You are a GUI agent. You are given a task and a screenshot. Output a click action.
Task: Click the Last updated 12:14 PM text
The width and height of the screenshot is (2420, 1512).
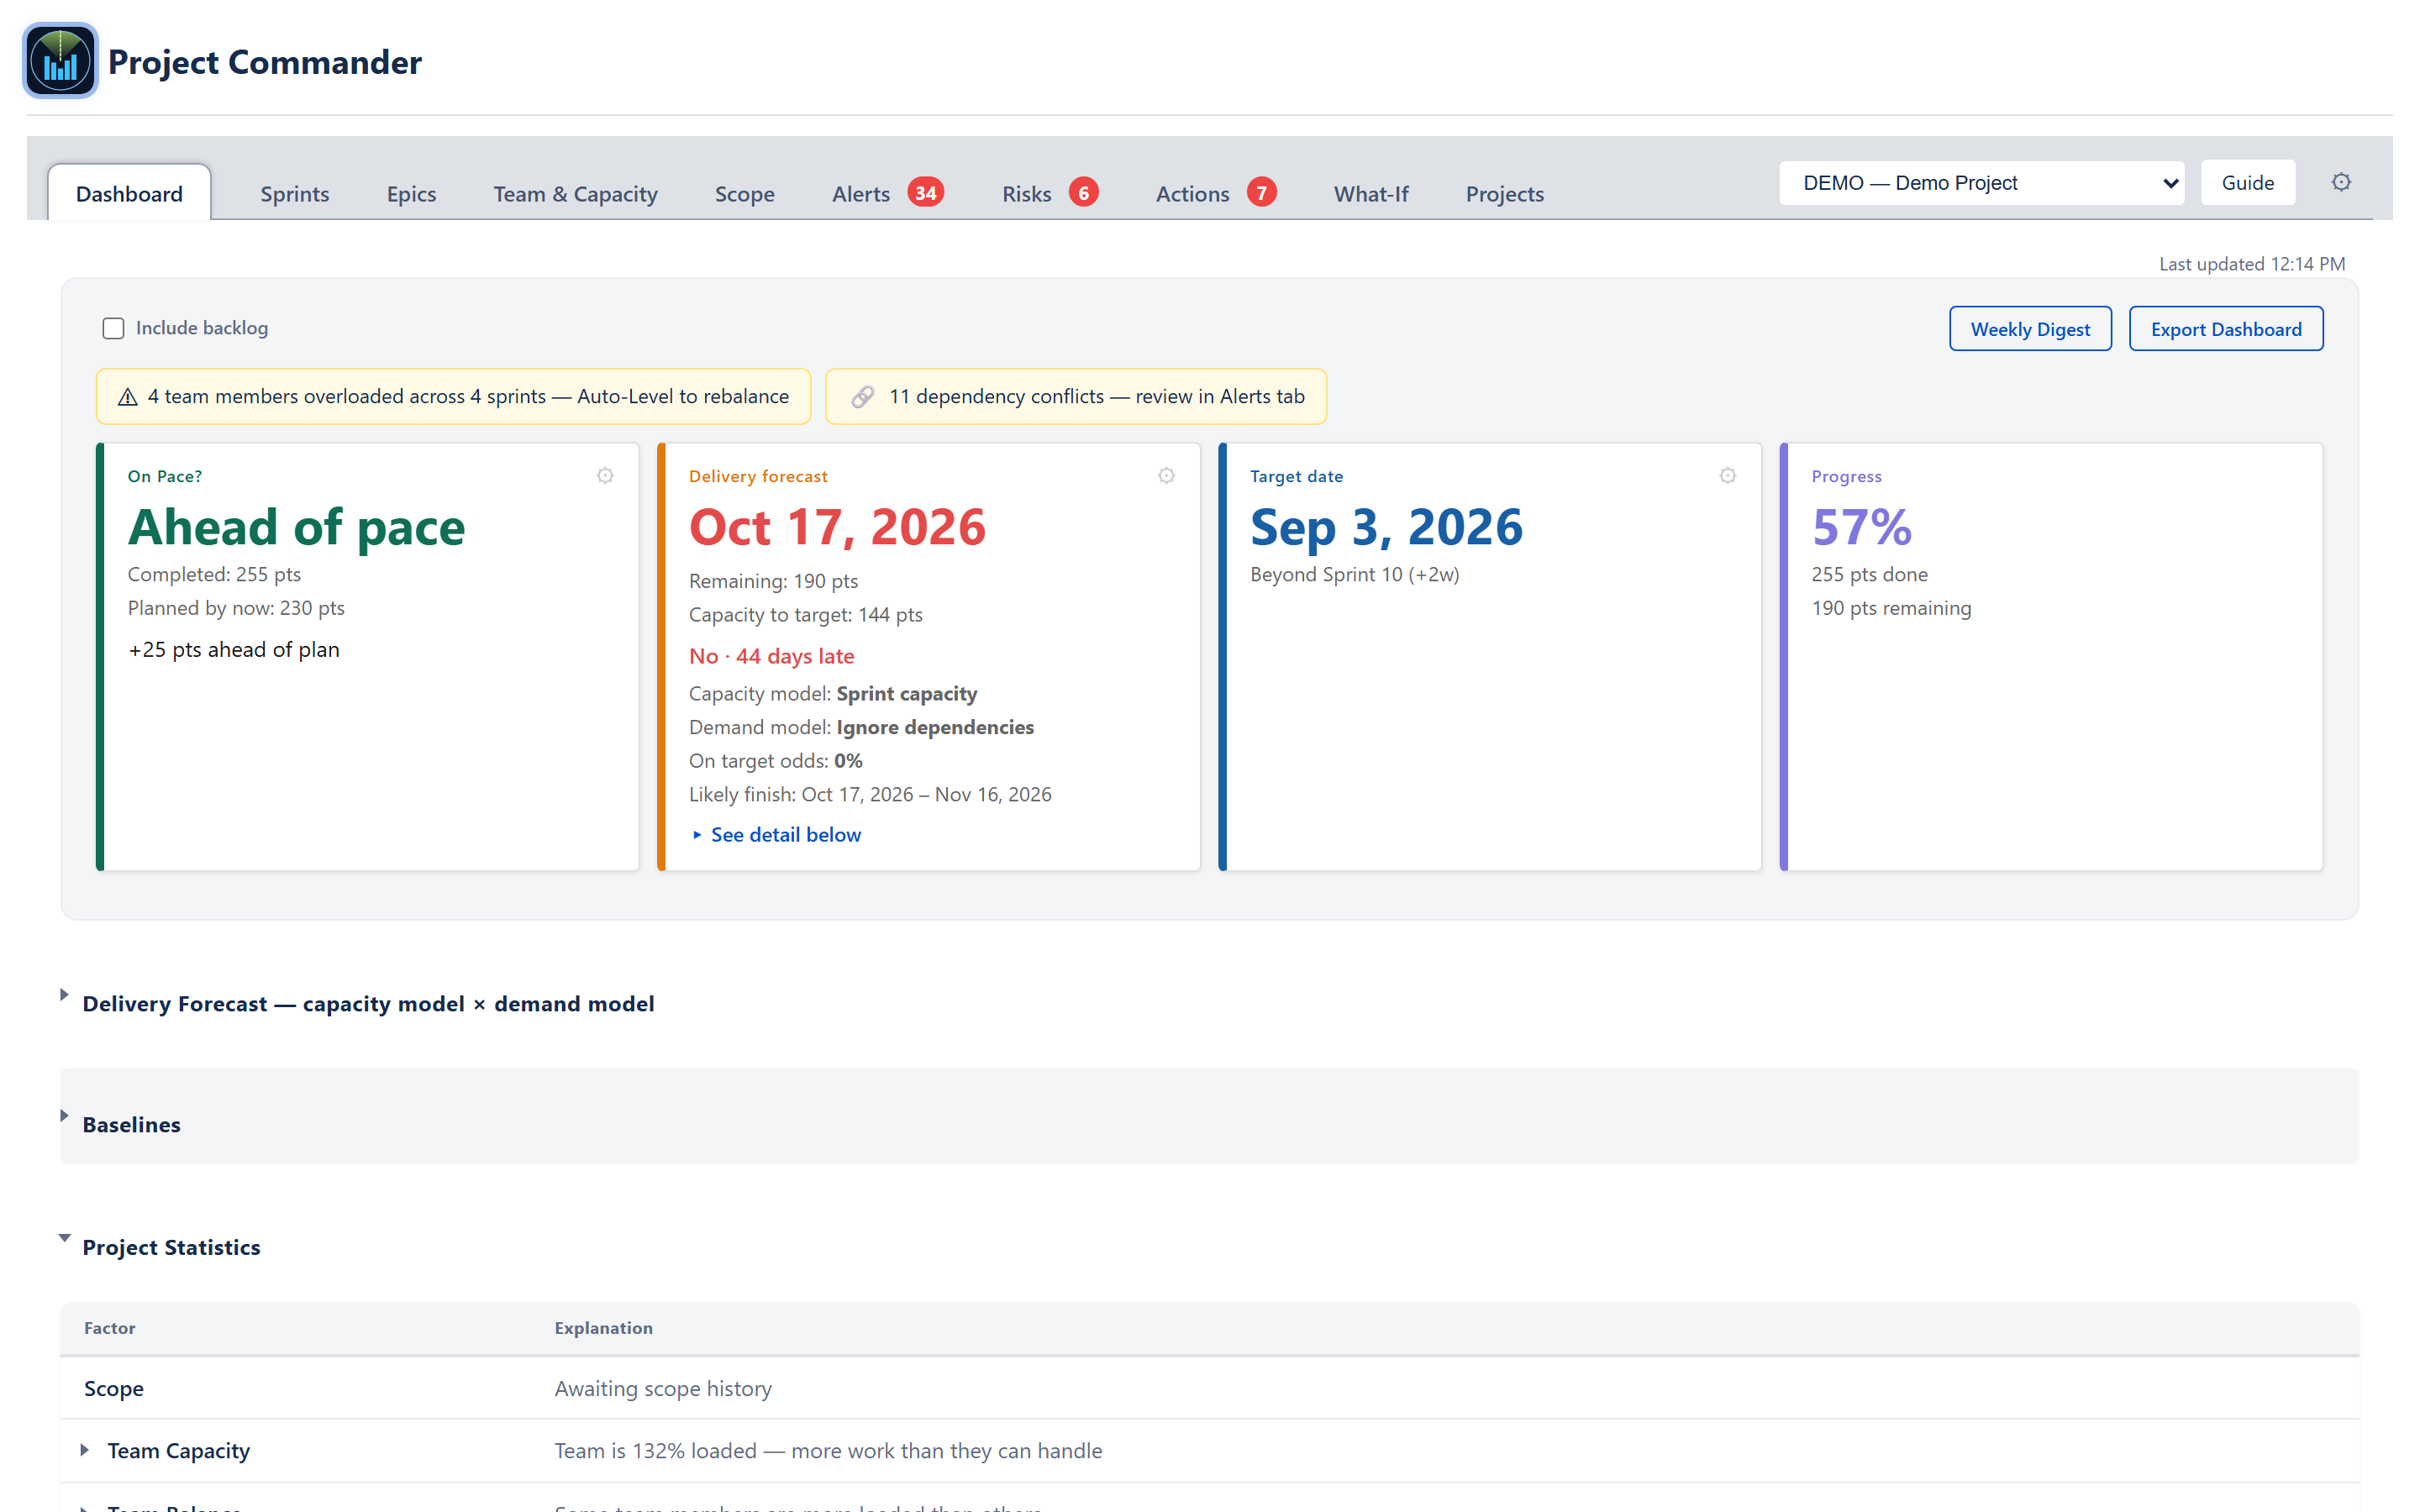click(x=2251, y=264)
